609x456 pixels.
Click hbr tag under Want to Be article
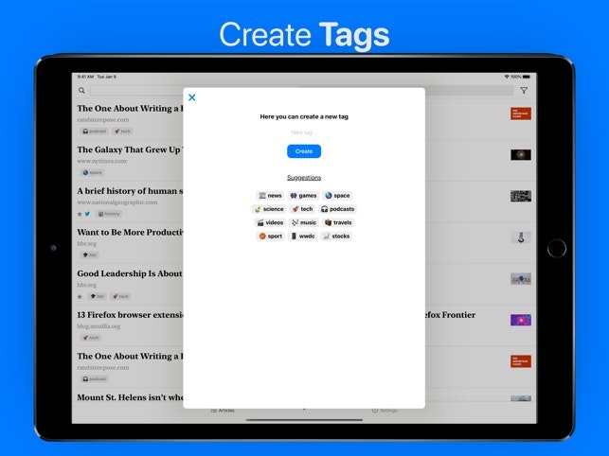coord(90,255)
